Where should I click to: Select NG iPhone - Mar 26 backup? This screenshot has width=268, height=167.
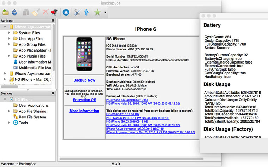pos(33,79)
